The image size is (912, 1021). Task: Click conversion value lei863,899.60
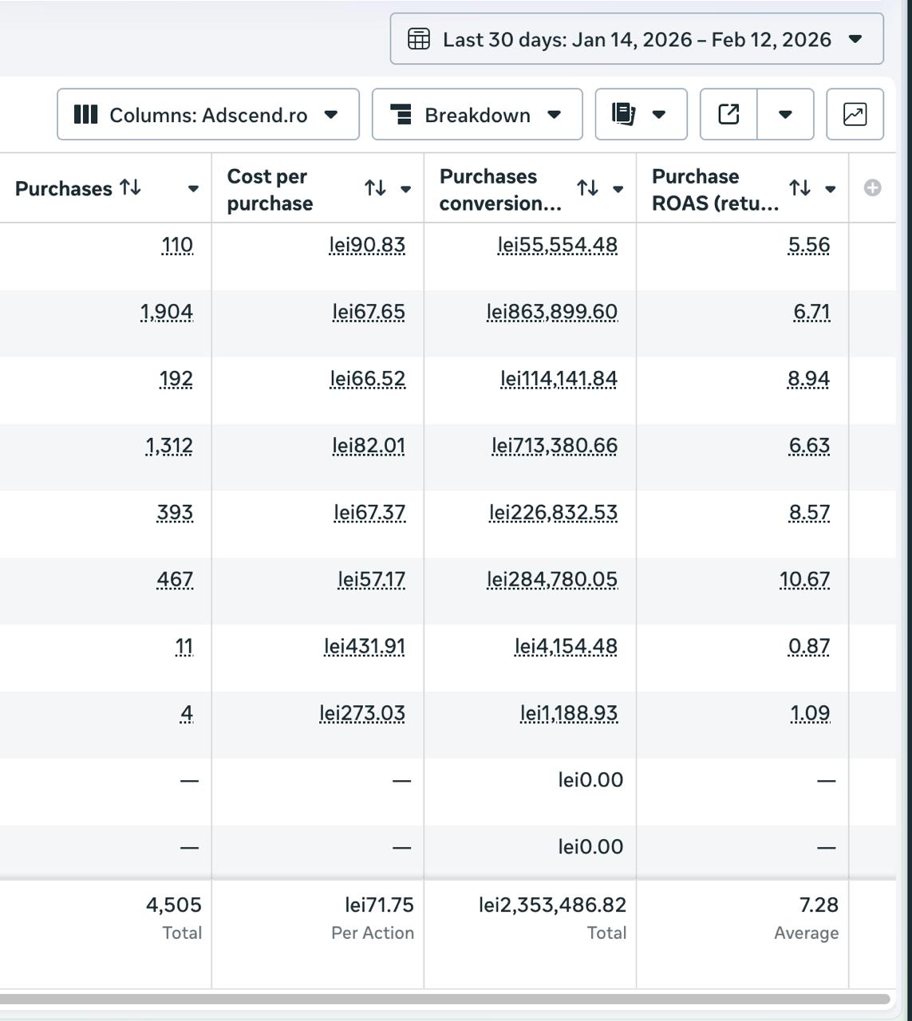(x=552, y=312)
